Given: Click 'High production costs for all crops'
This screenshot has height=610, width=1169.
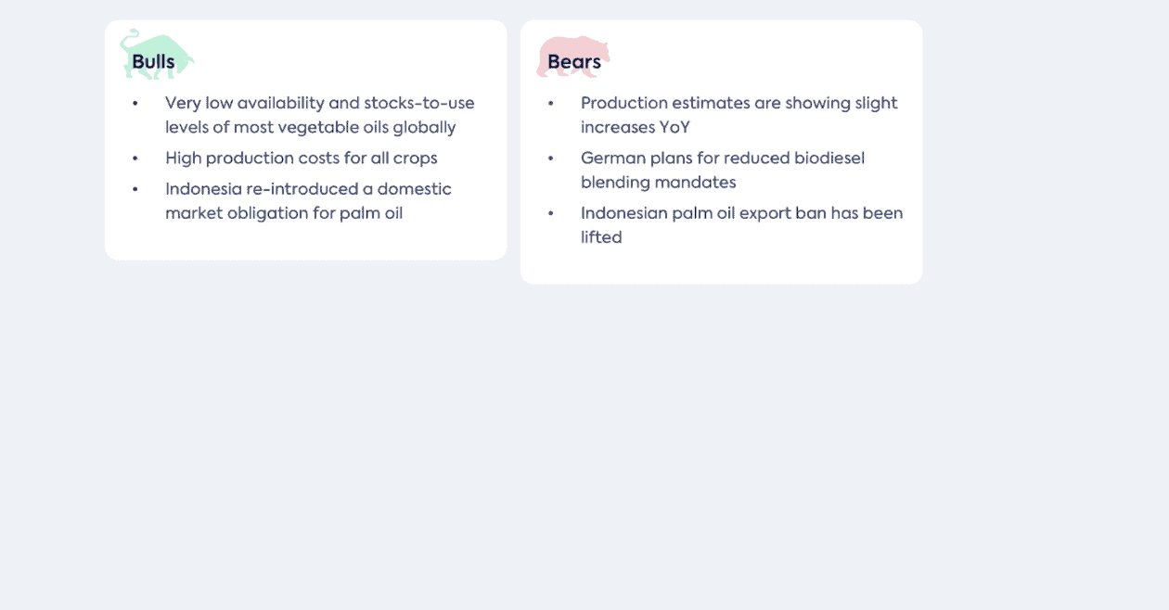Looking at the screenshot, I should (302, 158).
